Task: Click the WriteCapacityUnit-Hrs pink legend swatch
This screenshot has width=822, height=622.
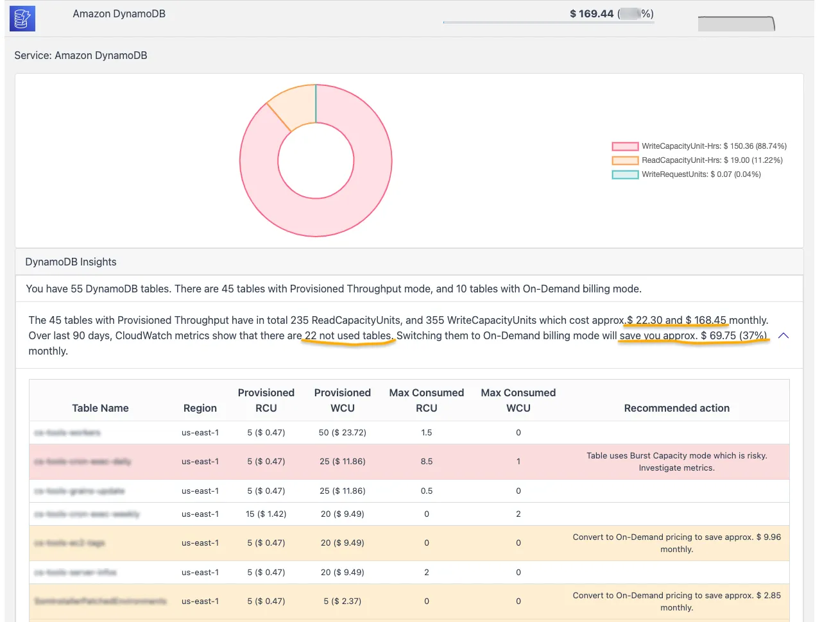Action: point(625,146)
